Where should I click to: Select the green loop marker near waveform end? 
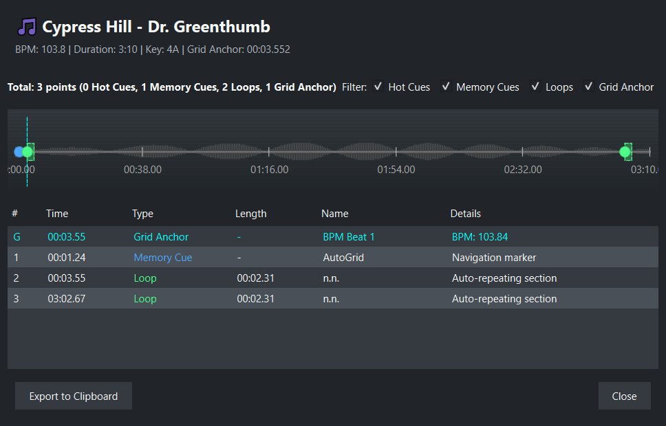tap(625, 152)
